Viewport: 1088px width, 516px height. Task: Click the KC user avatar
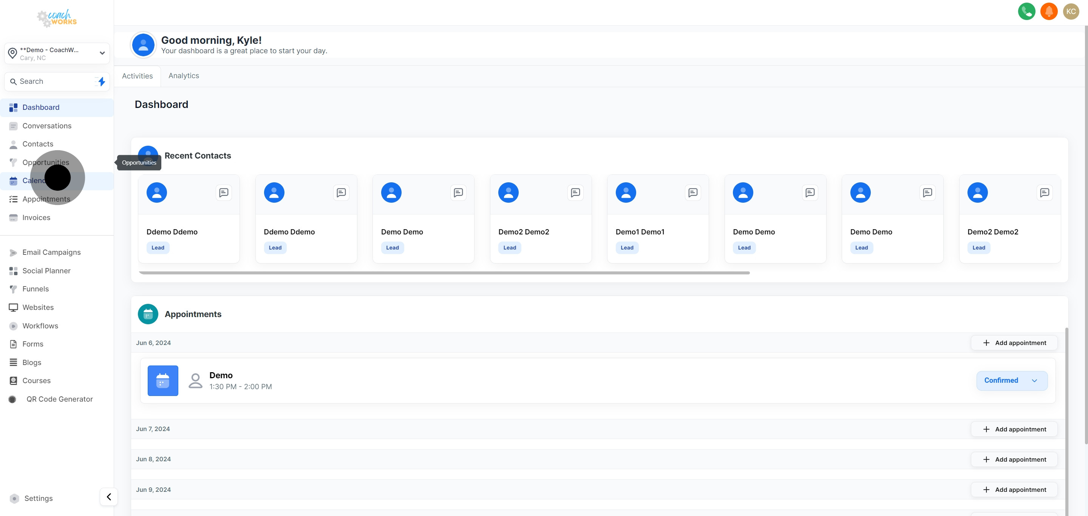[1071, 11]
